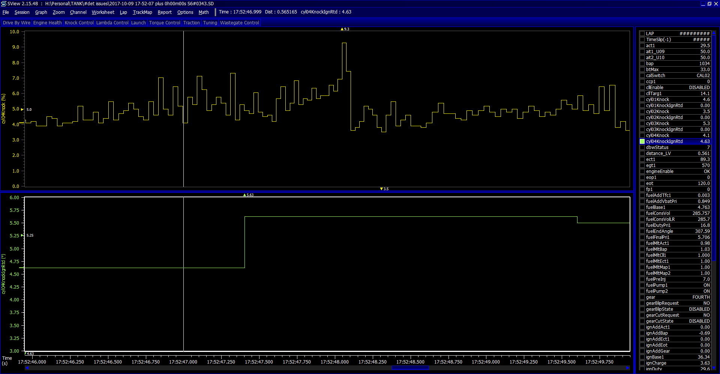This screenshot has width=720, height=374.
Task: Open the Lap menu
Action: coord(123,12)
